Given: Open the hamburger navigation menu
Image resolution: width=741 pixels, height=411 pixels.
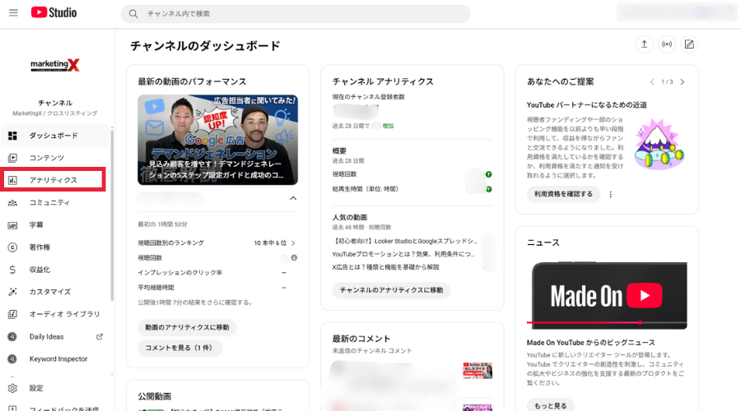Looking at the screenshot, I should 13,12.
